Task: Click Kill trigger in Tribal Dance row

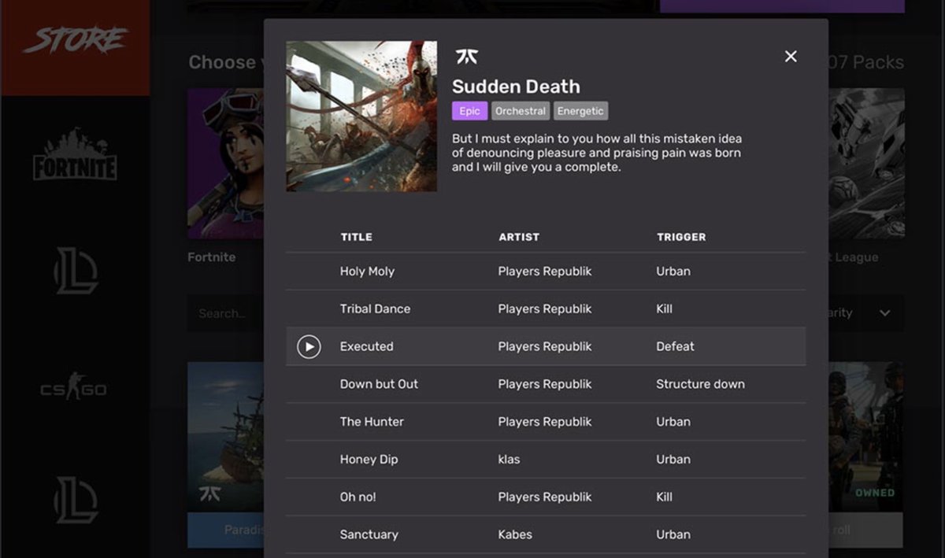Action: tap(664, 309)
